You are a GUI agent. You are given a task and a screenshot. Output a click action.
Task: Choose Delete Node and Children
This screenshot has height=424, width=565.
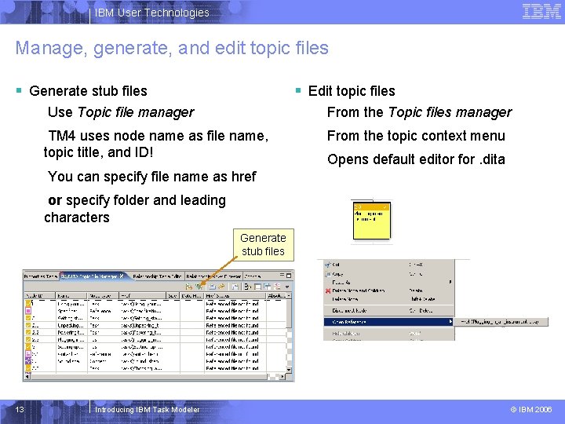click(388, 291)
